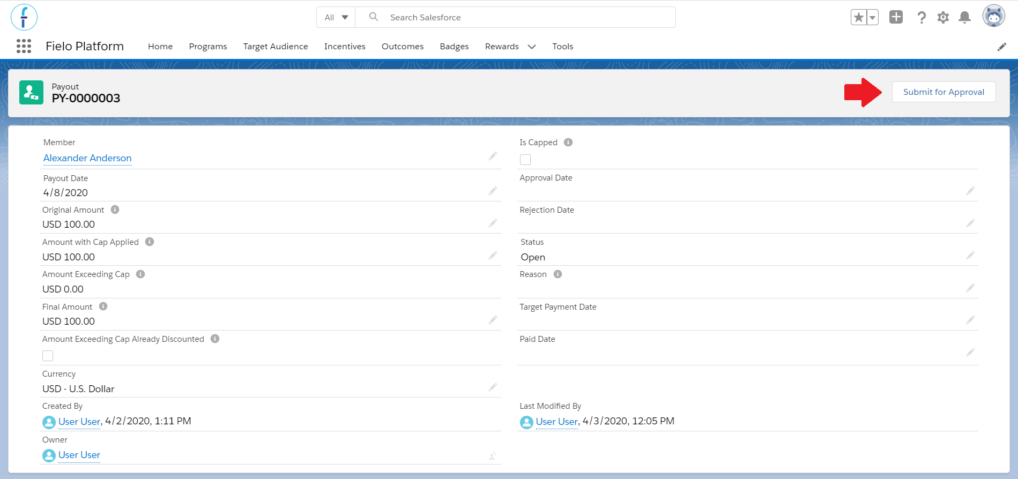This screenshot has height=479, width=1018.
Task: Edit the Paid Date pencil
Action: tap(970, 352)
